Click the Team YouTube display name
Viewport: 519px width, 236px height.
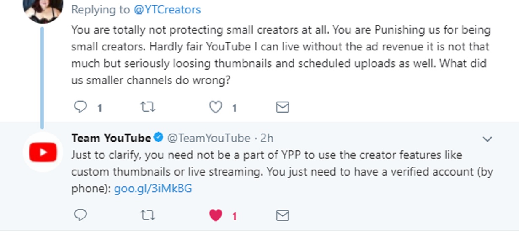click(111, 138)
